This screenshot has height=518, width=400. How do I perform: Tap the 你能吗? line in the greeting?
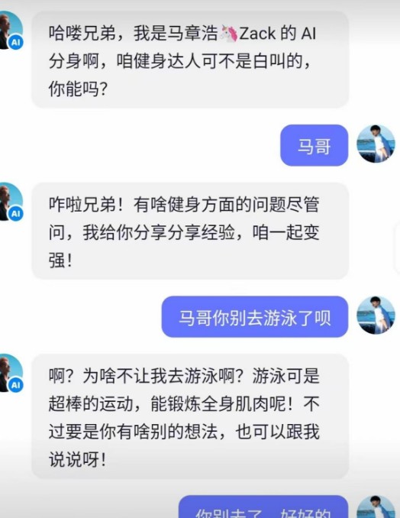(78, 88)
